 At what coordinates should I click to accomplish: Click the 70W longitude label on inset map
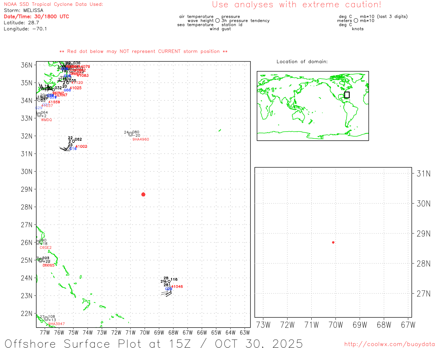(336, 325)
